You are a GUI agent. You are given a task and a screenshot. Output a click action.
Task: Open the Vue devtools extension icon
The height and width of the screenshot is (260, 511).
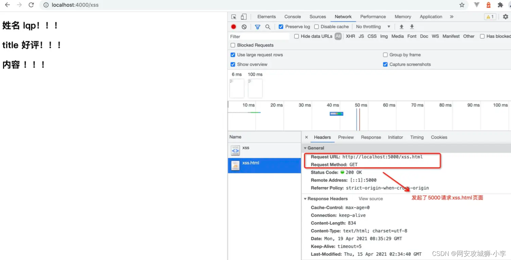[477, 5]
